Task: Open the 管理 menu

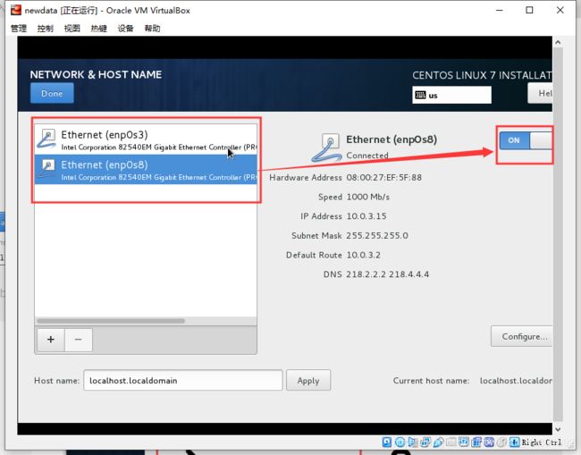Action: [x=19, y=29]
